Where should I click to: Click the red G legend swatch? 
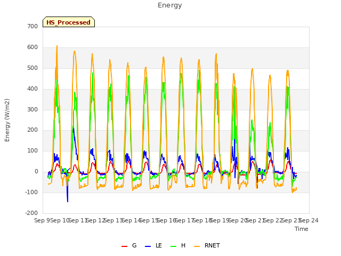pos(124,246)
